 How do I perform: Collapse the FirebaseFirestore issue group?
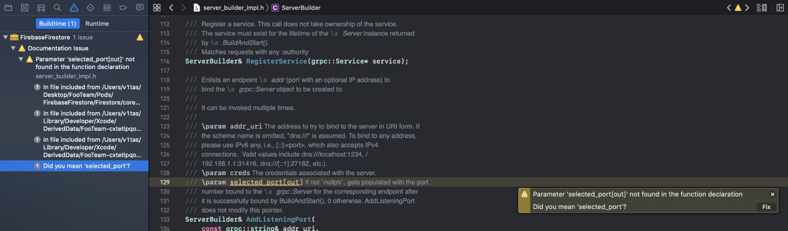[5, 37]
